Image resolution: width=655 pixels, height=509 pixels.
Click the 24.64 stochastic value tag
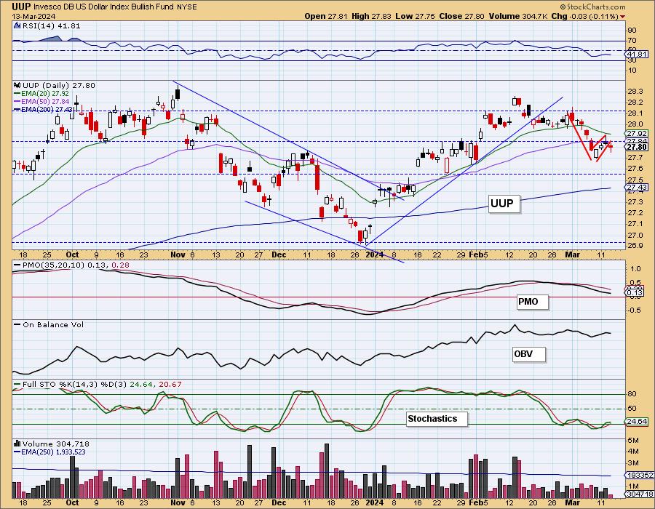click(x=637, y=422)
